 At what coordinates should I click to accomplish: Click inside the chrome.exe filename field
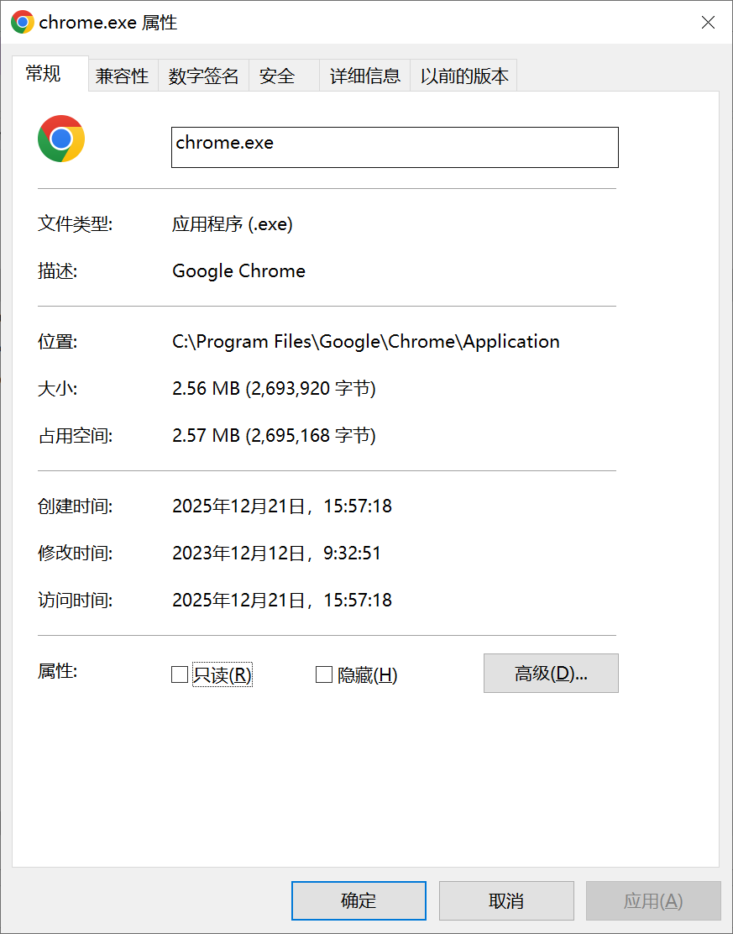(x=395, y=147)
